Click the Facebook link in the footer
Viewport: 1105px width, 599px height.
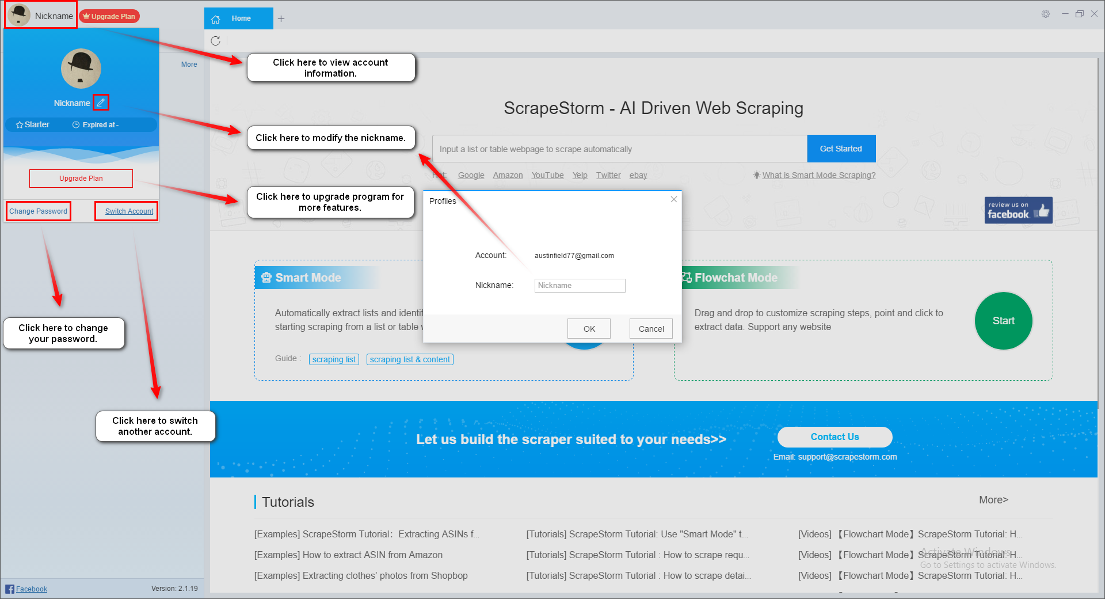tap(32, 589)
